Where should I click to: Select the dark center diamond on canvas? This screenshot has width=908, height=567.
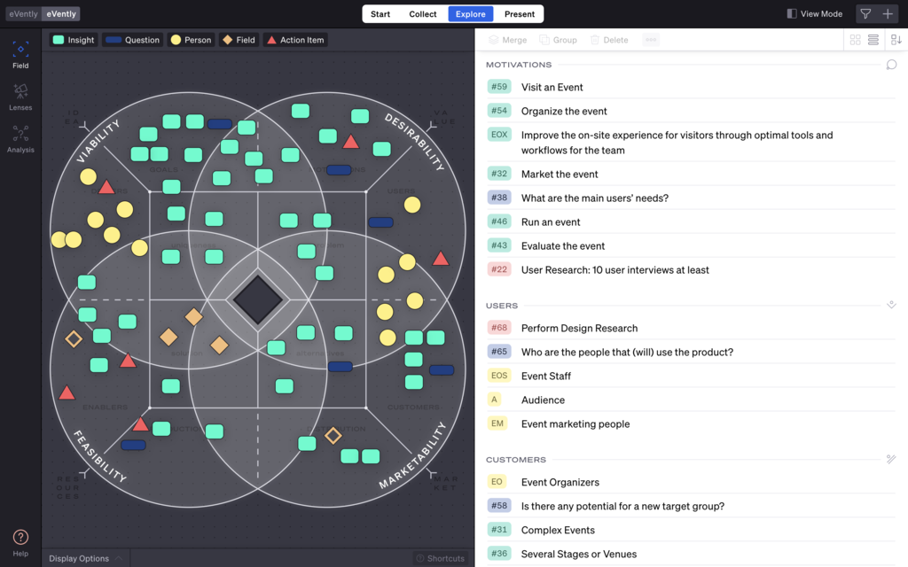pos(258,299)
